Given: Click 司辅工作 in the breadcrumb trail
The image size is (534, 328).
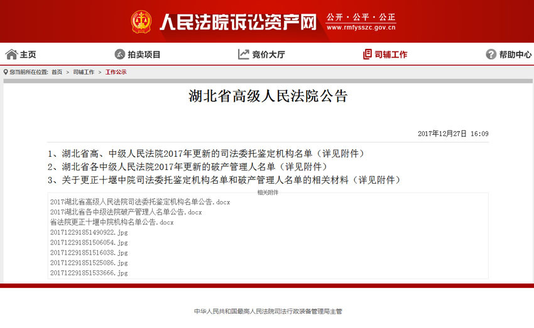Looking at the screenshot, I should [84, 72].
